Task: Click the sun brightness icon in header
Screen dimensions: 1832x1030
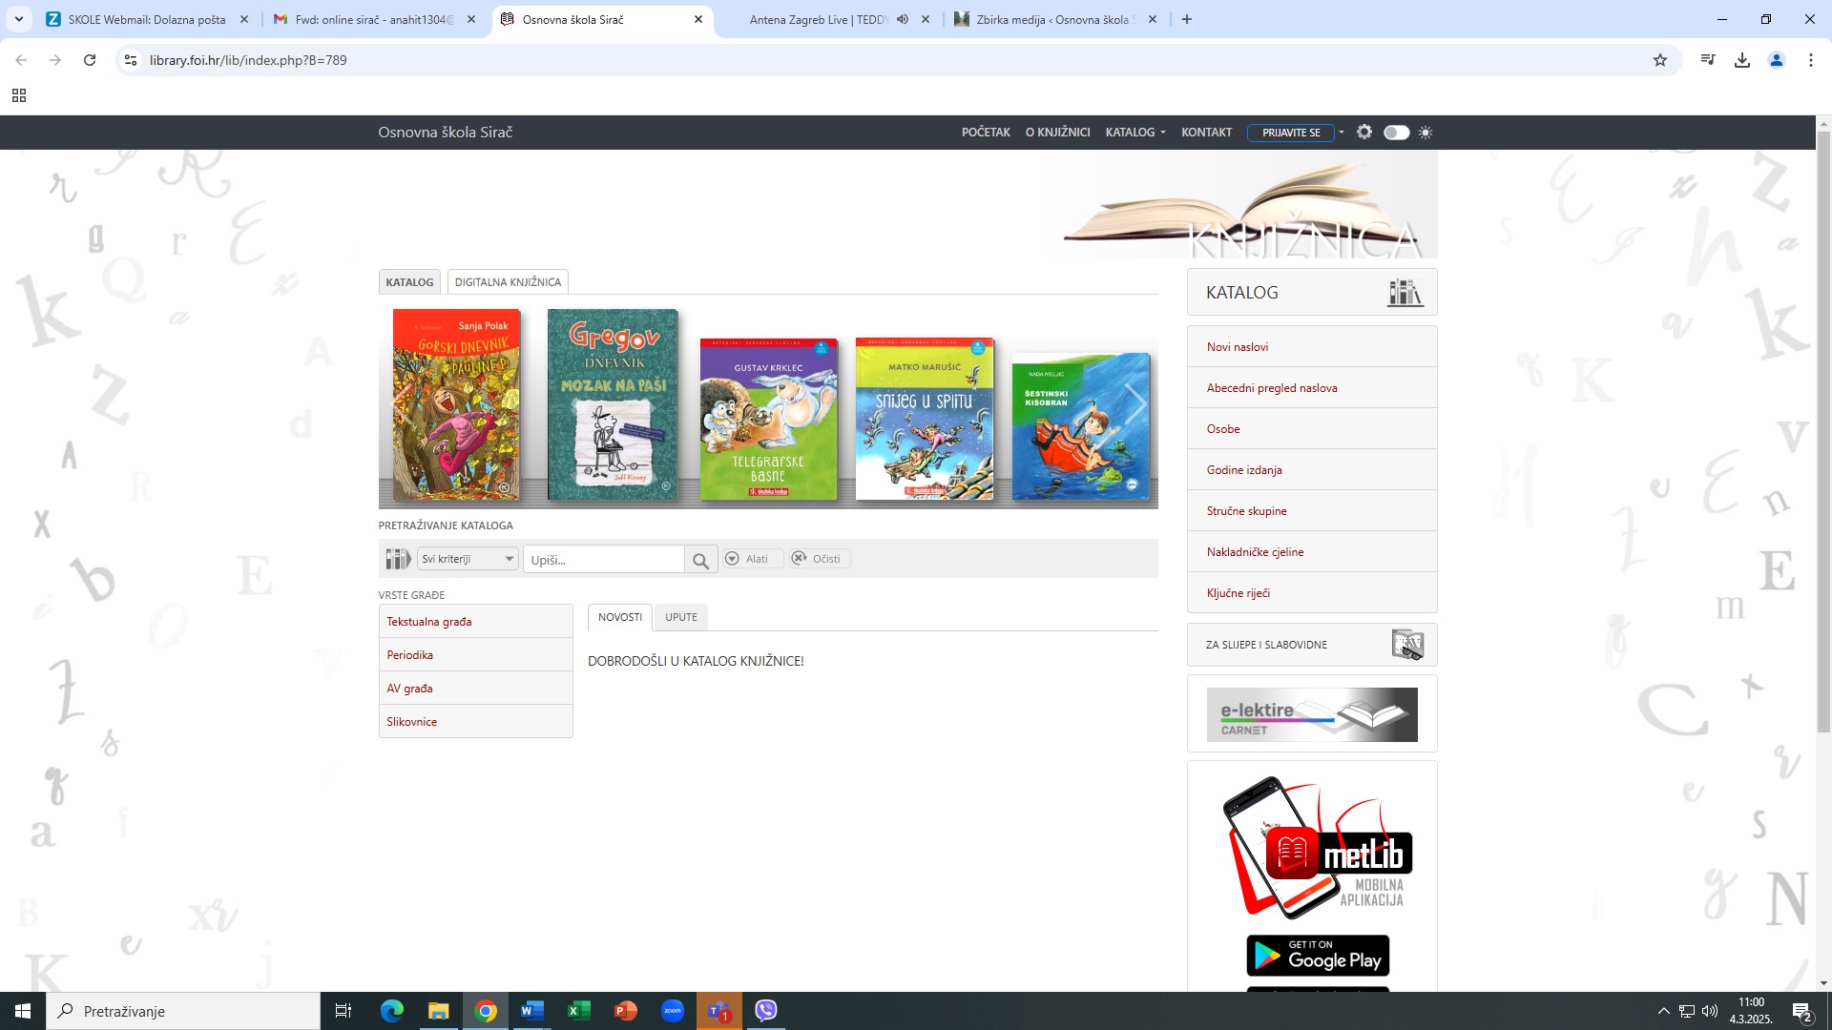Action: click(x=1426, y=133)
